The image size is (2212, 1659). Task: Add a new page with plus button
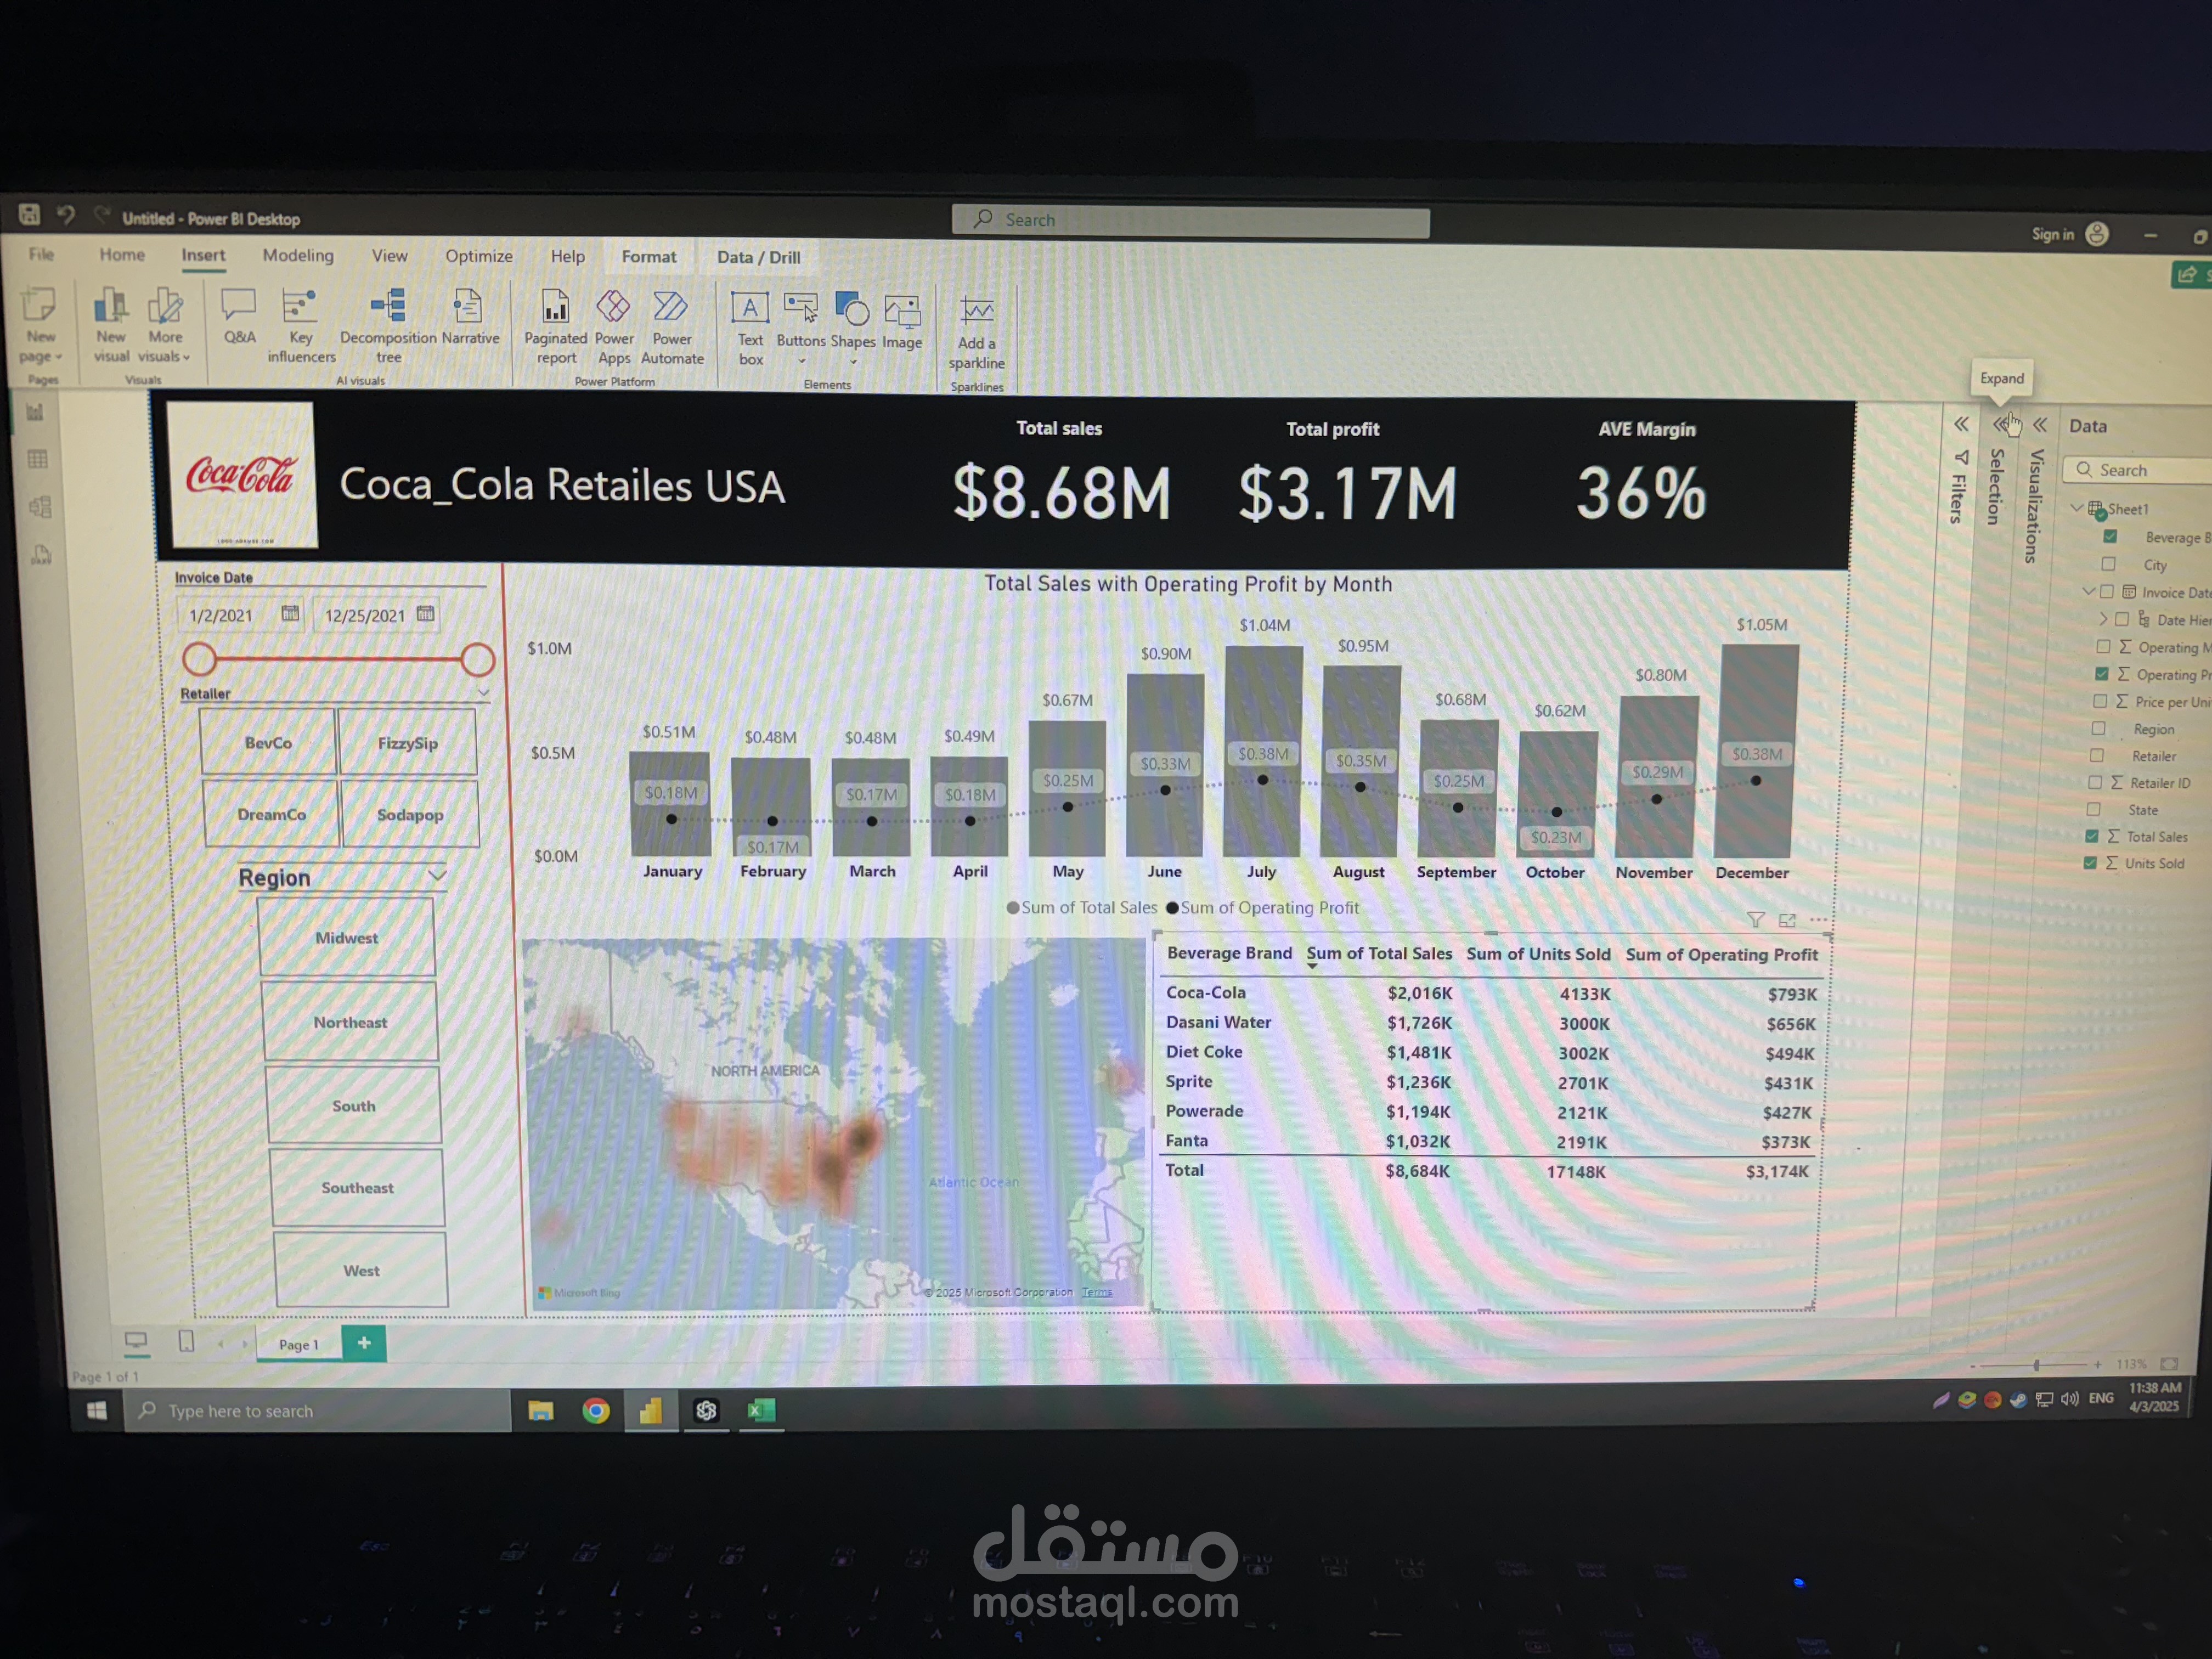(364, 1343)
